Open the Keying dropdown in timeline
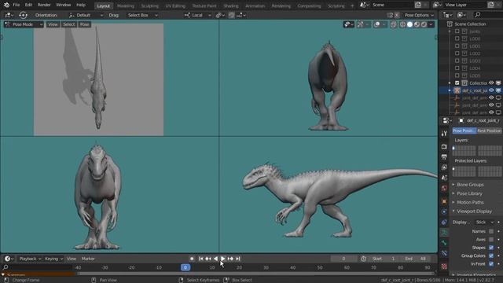Viewport: 503px width, 283px height. point(53,259)
